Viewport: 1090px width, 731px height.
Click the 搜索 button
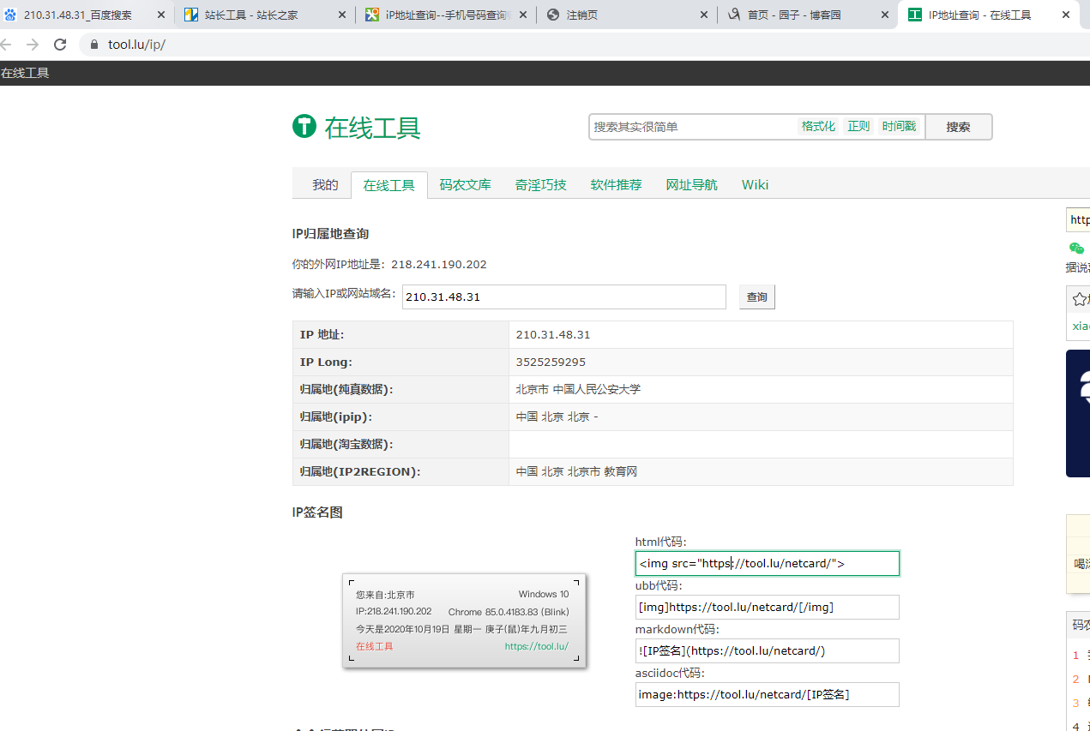point(959,127)
